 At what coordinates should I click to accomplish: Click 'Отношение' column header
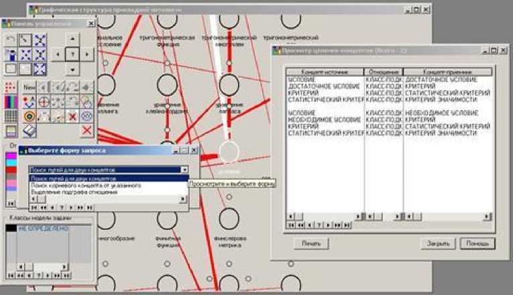coord(384,72)
